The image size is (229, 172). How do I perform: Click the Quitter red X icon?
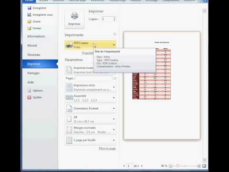click(29, 97)
